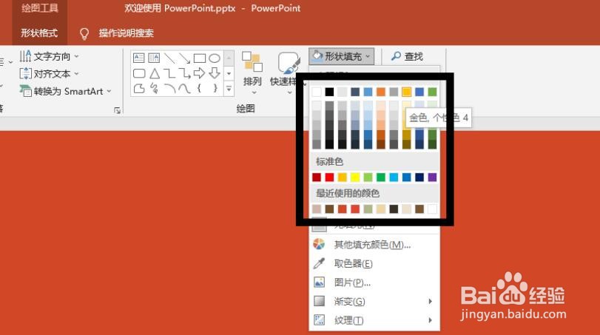600x335 pixels.
Task: Click the lightbulb Tell Me icon
Action: click(84, 34)
